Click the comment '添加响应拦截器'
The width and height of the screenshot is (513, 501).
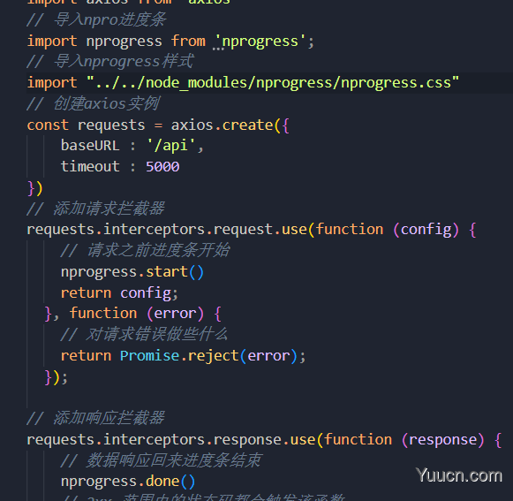[x=109, y=419]
